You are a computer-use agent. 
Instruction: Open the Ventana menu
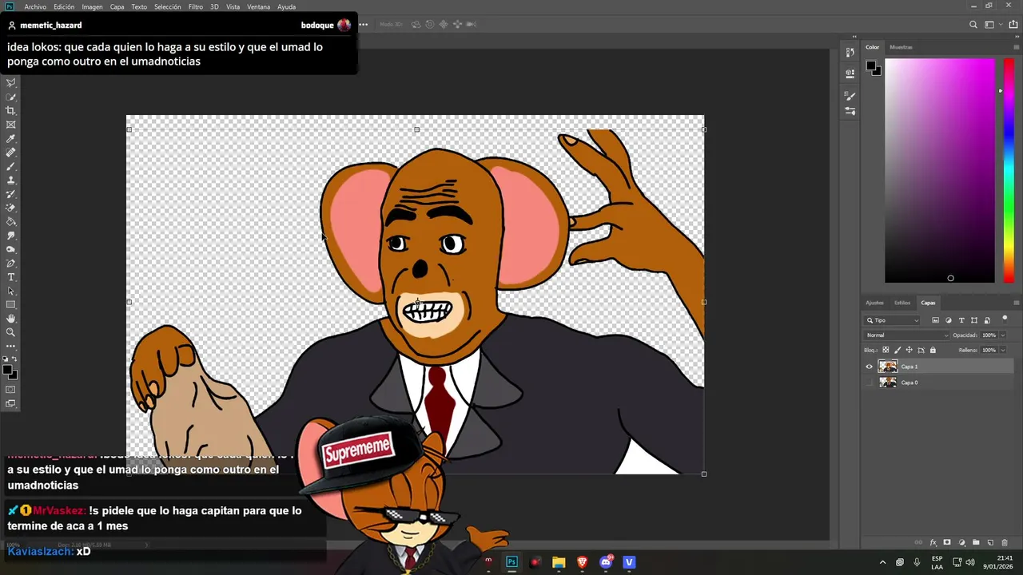pyautogui.click(x=258, y=6)
